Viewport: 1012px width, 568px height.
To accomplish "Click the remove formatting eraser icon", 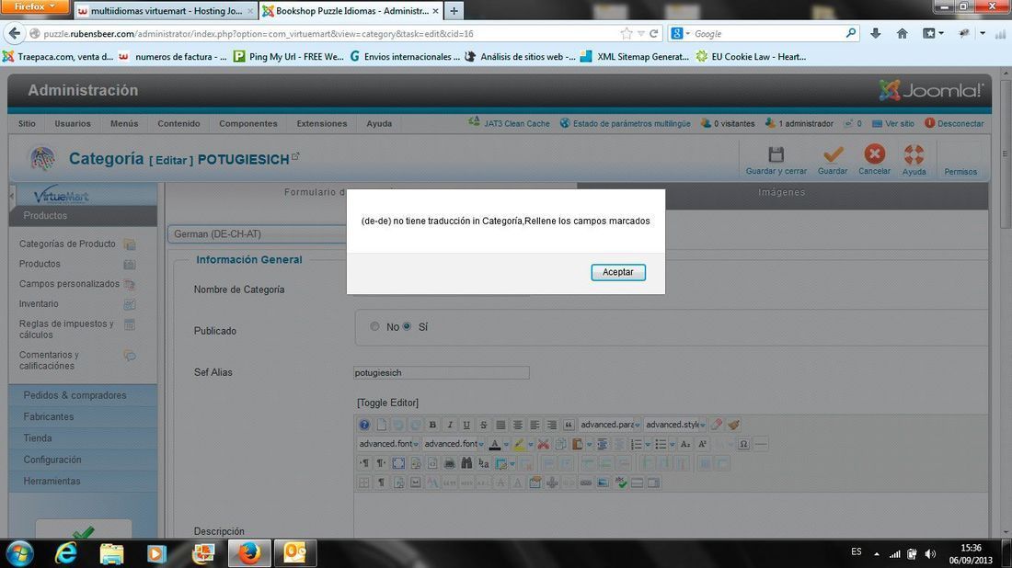I will 717,425.
